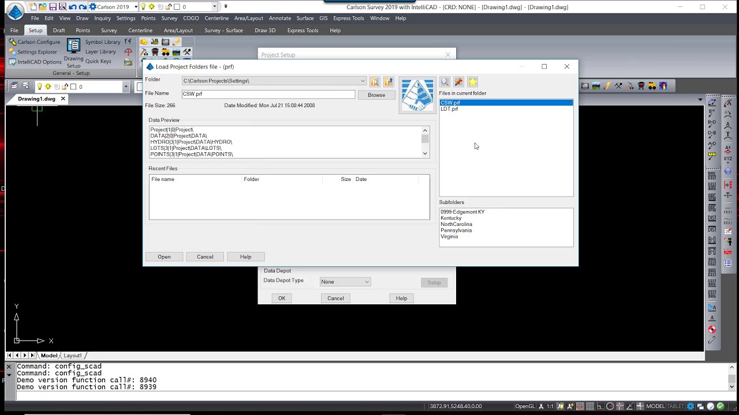The height and width of the screenshot is (415, 739).
Task: Switch to the Draw 3D ribbon tab
Action: coord(265,31)
